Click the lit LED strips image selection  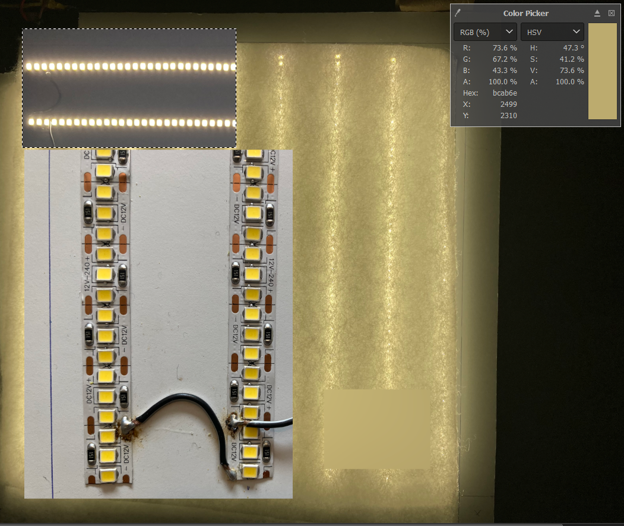129,88
